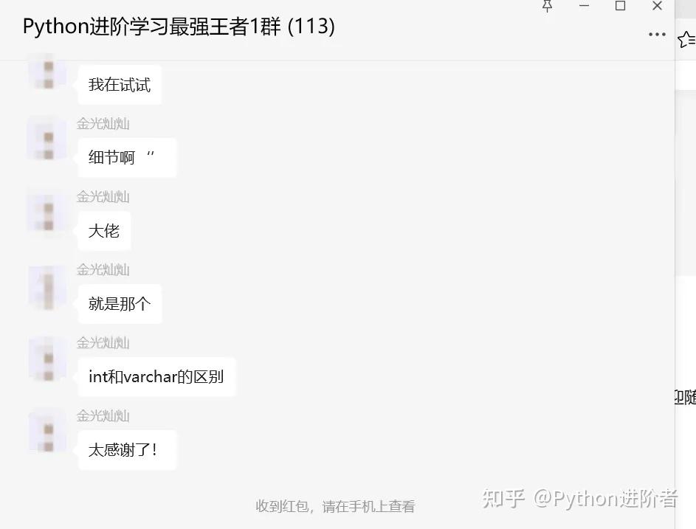Minimize the chat window
Screen dimensions: 696x529
[x=584, y=6]
